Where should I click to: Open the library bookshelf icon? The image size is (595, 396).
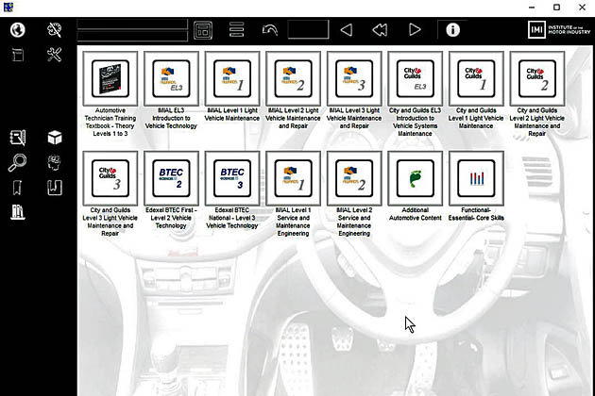click(17, 212)
